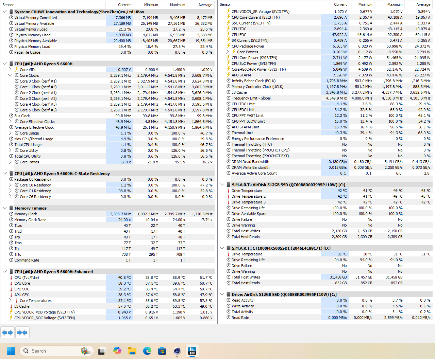The height and width of the screenshot is (359, 435).
Task: Expand the Core Utility row
Action: pos(10,150)
